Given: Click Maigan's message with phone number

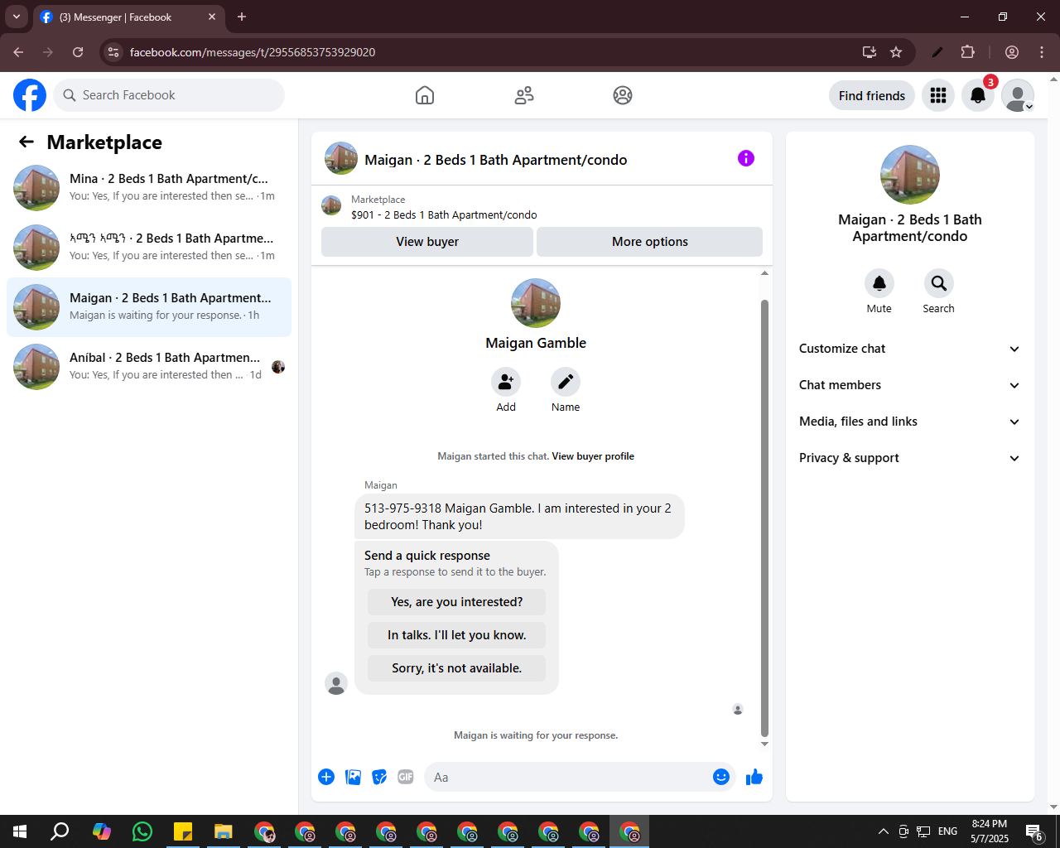Looking at the screenshot, I should coord(519,517).
